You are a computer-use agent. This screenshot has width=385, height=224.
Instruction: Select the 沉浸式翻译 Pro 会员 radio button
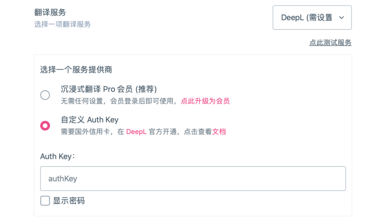click(x=45, y=95)
